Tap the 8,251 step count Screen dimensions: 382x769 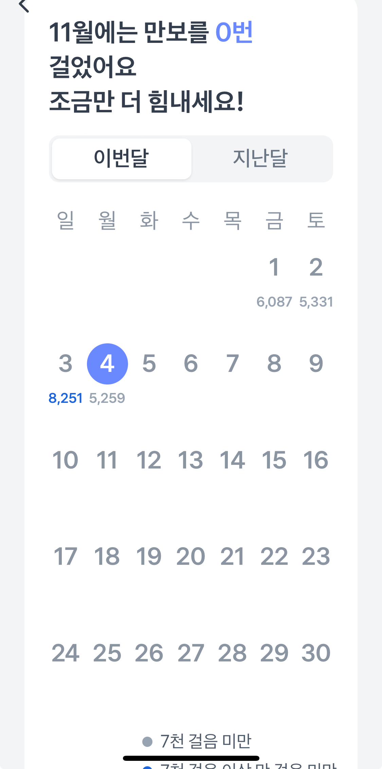coord(66,398)
